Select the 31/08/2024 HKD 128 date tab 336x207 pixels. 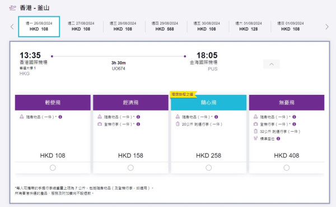(249, 26)
